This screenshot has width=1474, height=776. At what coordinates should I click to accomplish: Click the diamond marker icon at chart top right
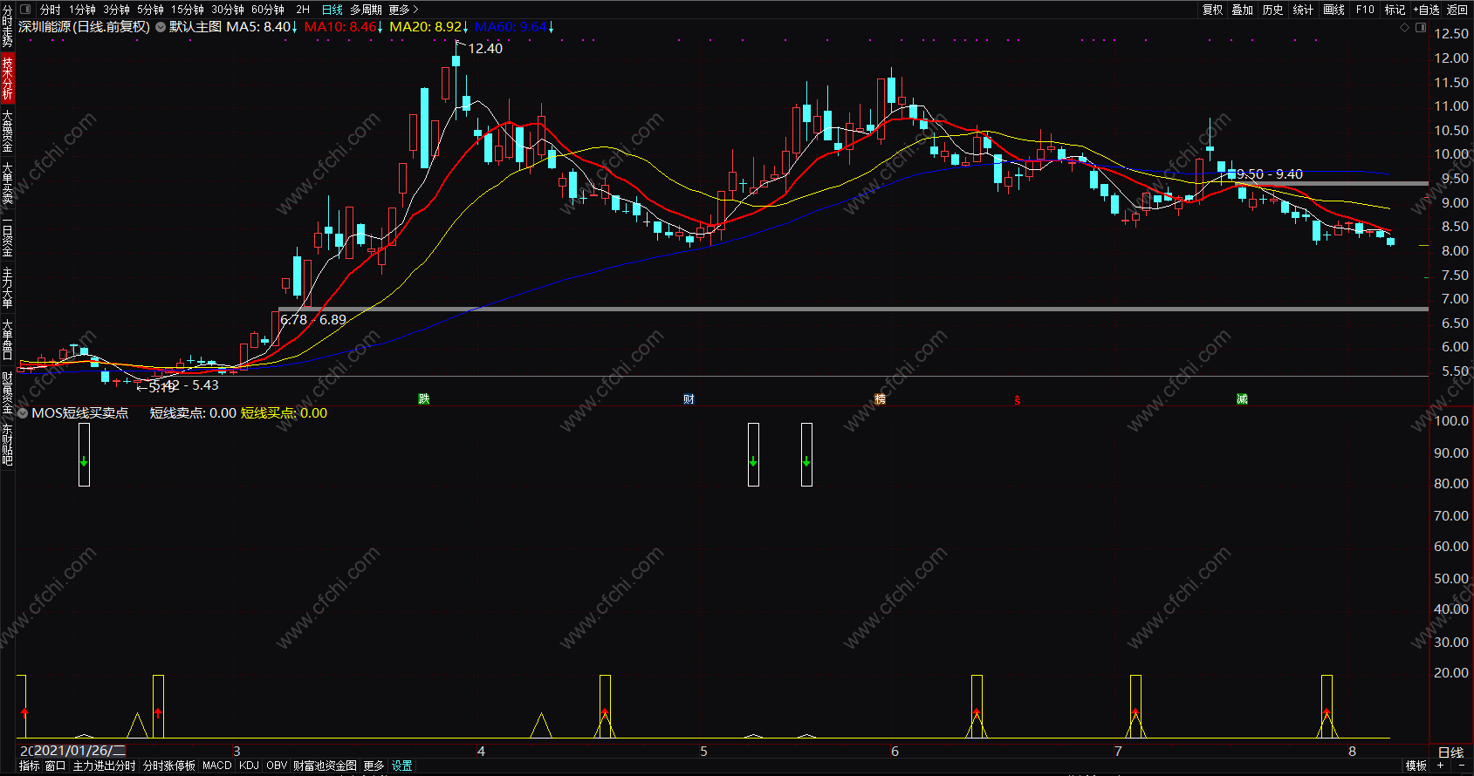tap(1405, 28)
